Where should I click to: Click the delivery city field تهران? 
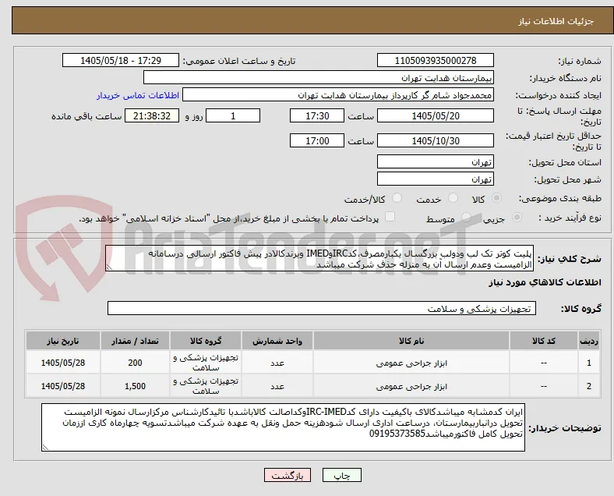tap(436, 179)
